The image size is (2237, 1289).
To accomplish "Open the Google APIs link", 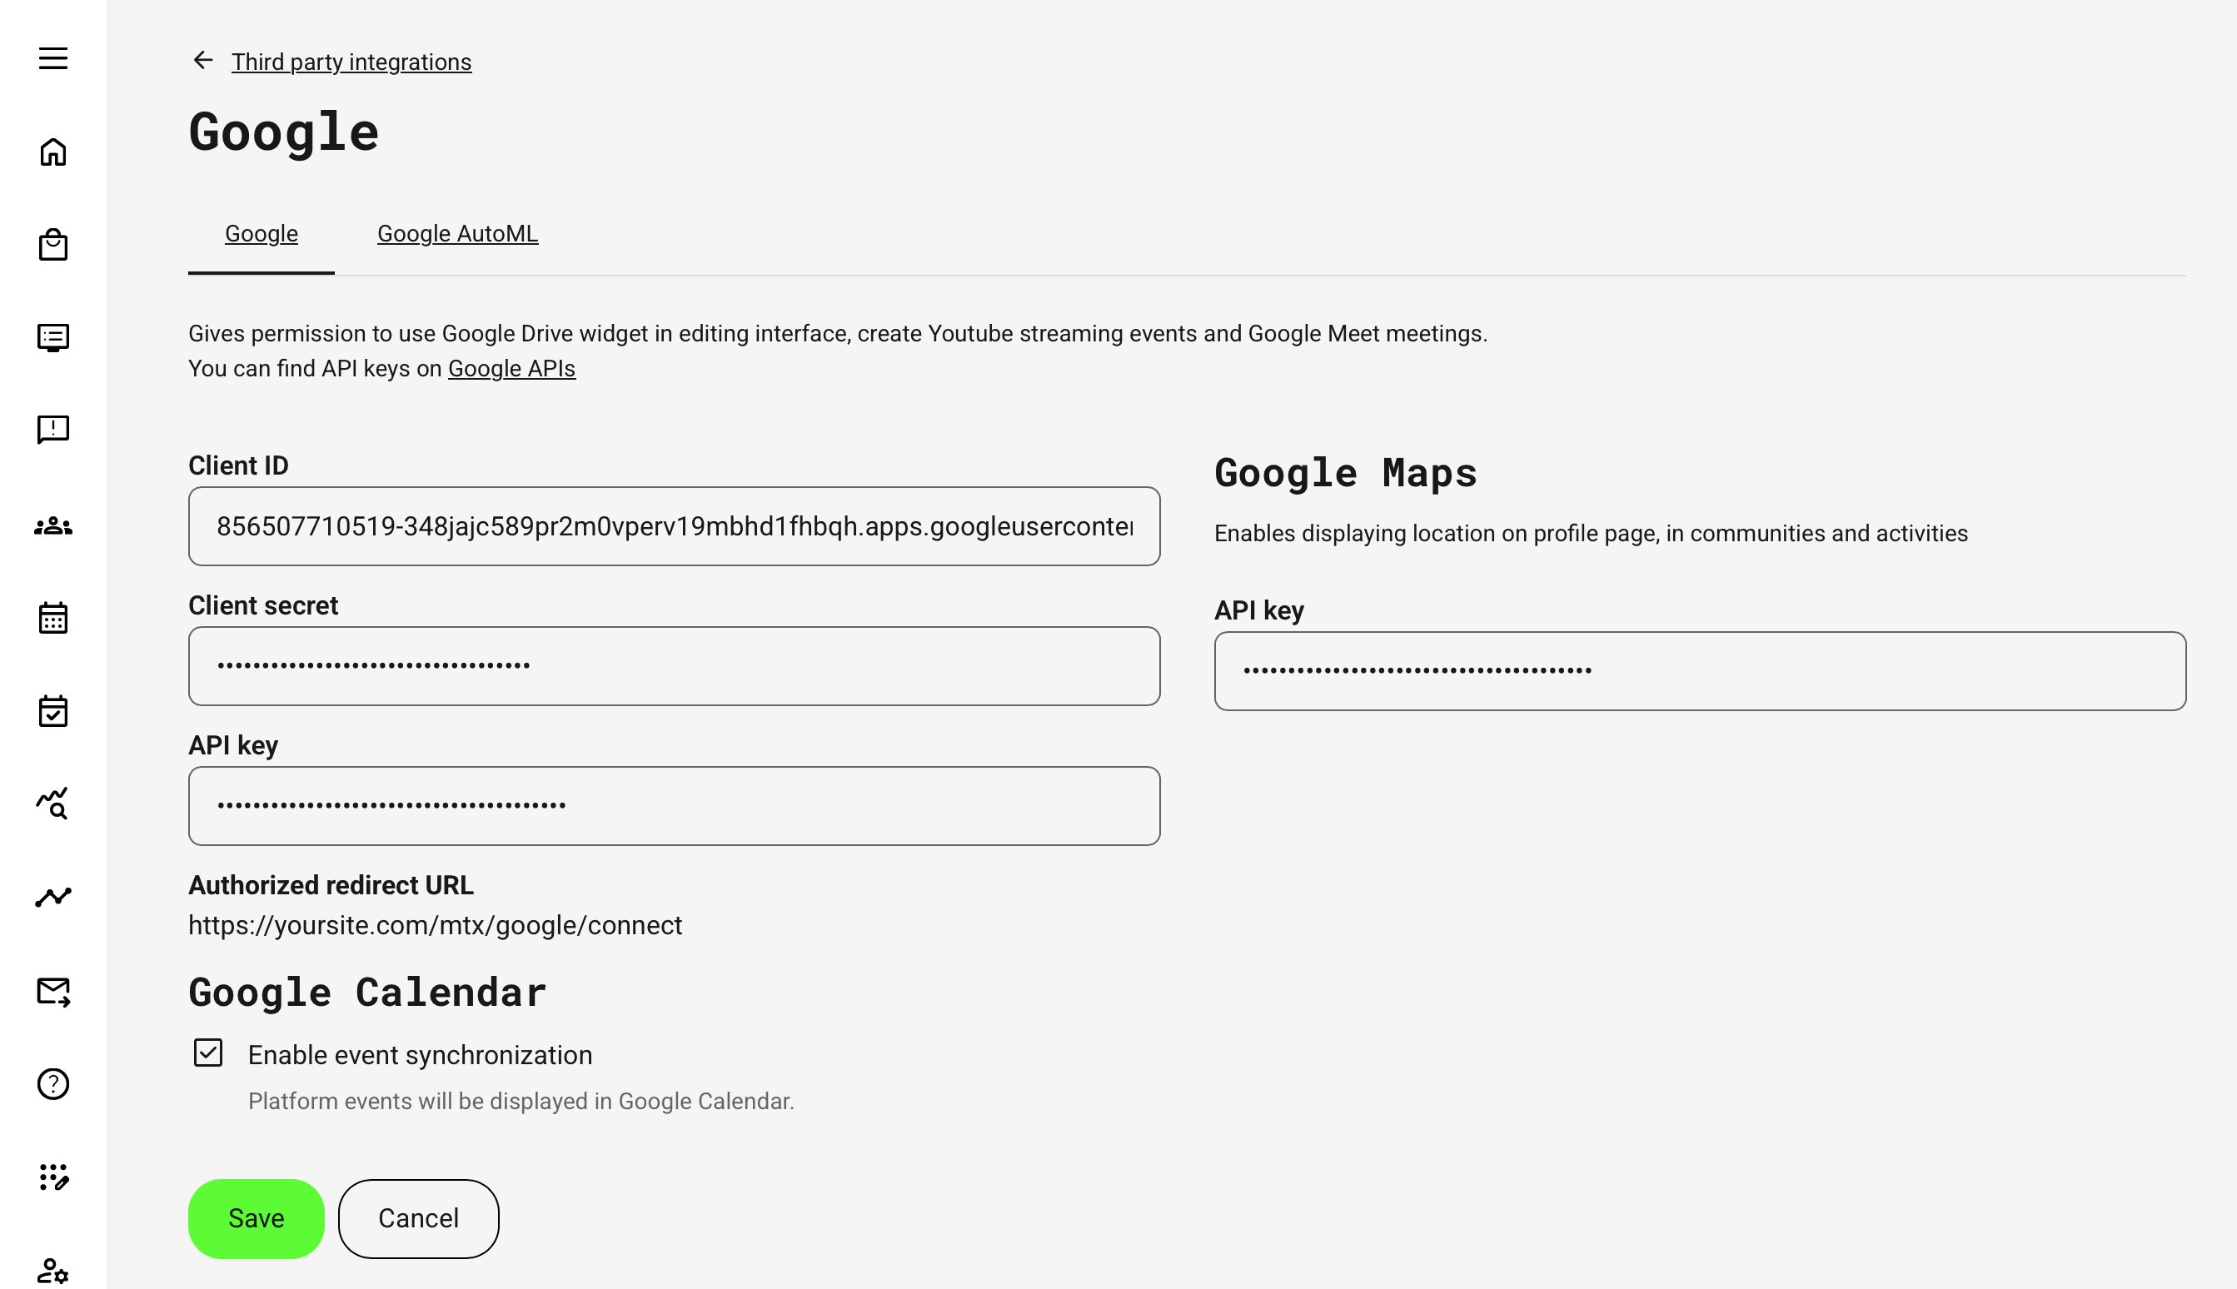I will coord(511,367).
